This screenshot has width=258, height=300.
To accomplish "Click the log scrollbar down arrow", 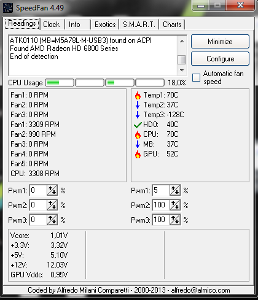I will [182, 70].
